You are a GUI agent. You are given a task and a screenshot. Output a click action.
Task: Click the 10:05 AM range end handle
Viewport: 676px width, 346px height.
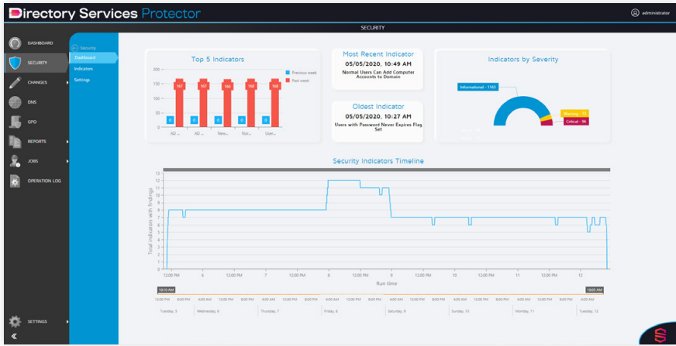click(594, 289)
